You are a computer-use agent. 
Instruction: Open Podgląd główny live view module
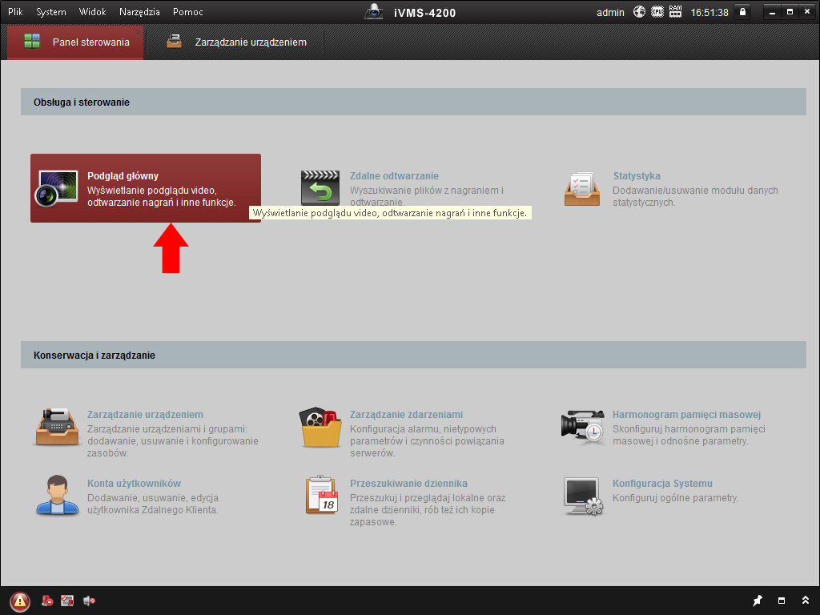pyautogui.click(x=145, y=188)
